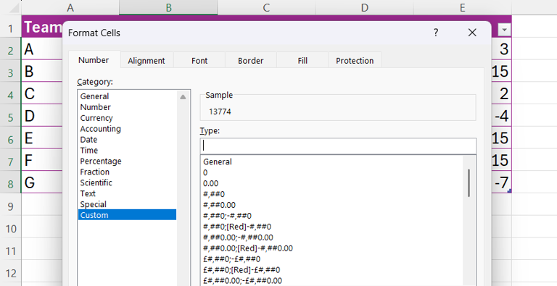557x286 pixels.
Task: Select column B header
Action: pyautogui.click(x=168, y=7)
